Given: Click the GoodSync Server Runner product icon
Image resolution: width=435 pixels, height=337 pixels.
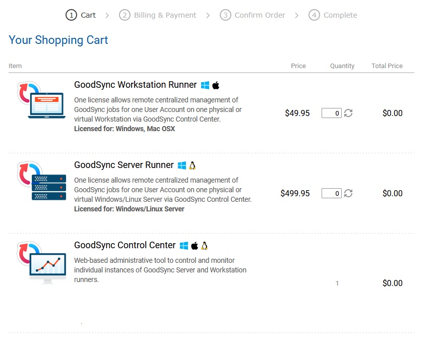Looking at the screenshot, I should [41, 181].
